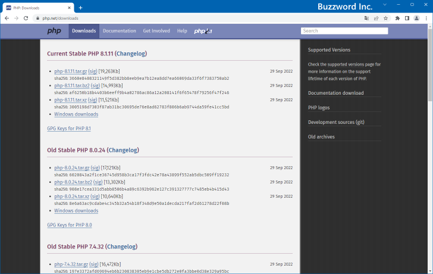433x274 pixels.
Task: Open the user profile icon in the toolbar
Action: point(416,18)
